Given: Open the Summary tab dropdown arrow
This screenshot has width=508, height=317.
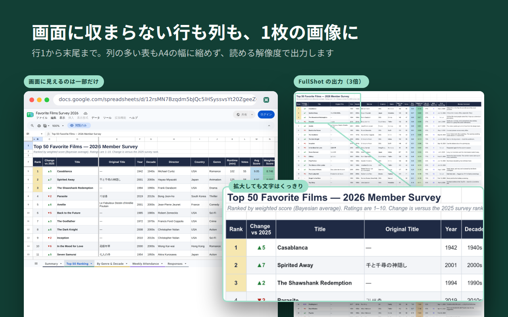Looking at the screenshot, I should point(61,264).
